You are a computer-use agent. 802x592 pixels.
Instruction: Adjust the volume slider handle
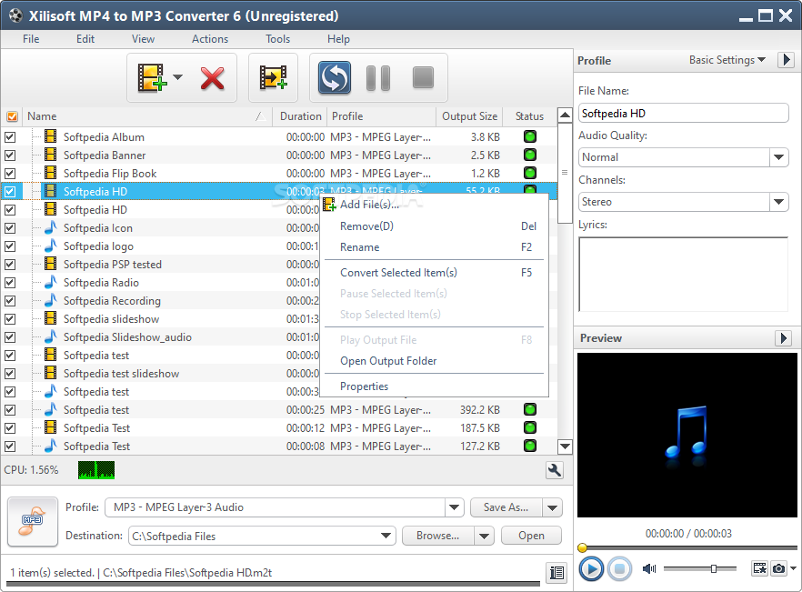[714, 568]
